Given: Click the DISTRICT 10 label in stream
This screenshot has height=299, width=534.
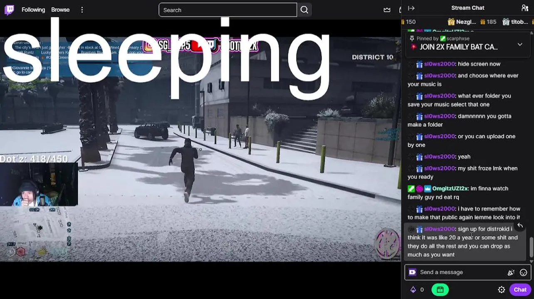Looking at the screenshot, I should click(372, 57).
